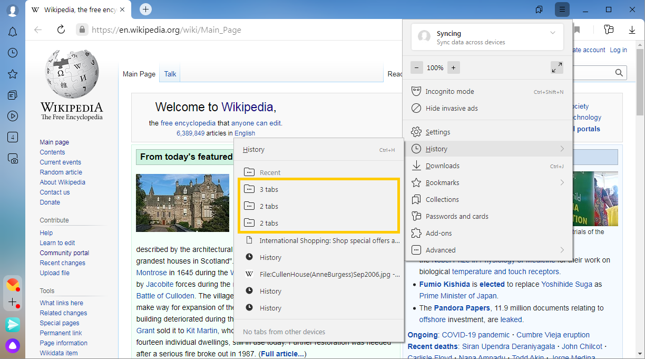This screenshot has height=359, width=645.
Task: Open Add-ons menu entry
Action: tap(487, 234)
